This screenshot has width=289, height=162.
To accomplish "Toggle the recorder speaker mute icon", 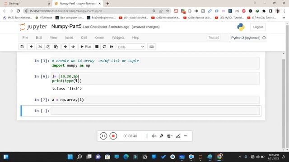I will [154, 136].
